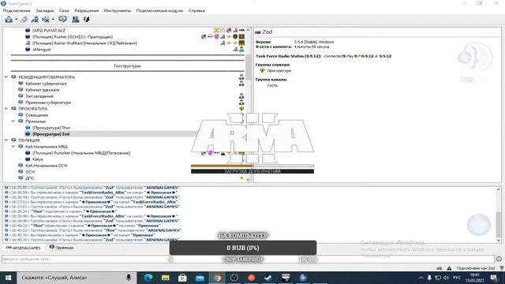Open the Свои menu
505x284 pixels.
(64, 10)
